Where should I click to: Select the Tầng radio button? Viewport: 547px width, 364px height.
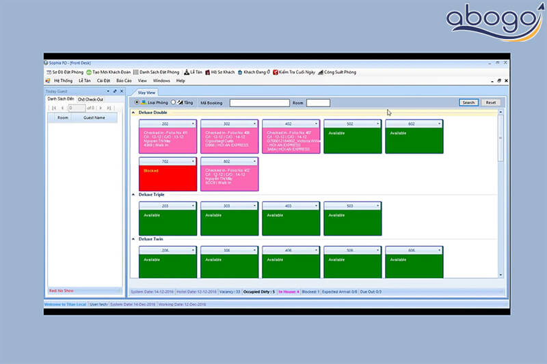(x=173, y=102)
